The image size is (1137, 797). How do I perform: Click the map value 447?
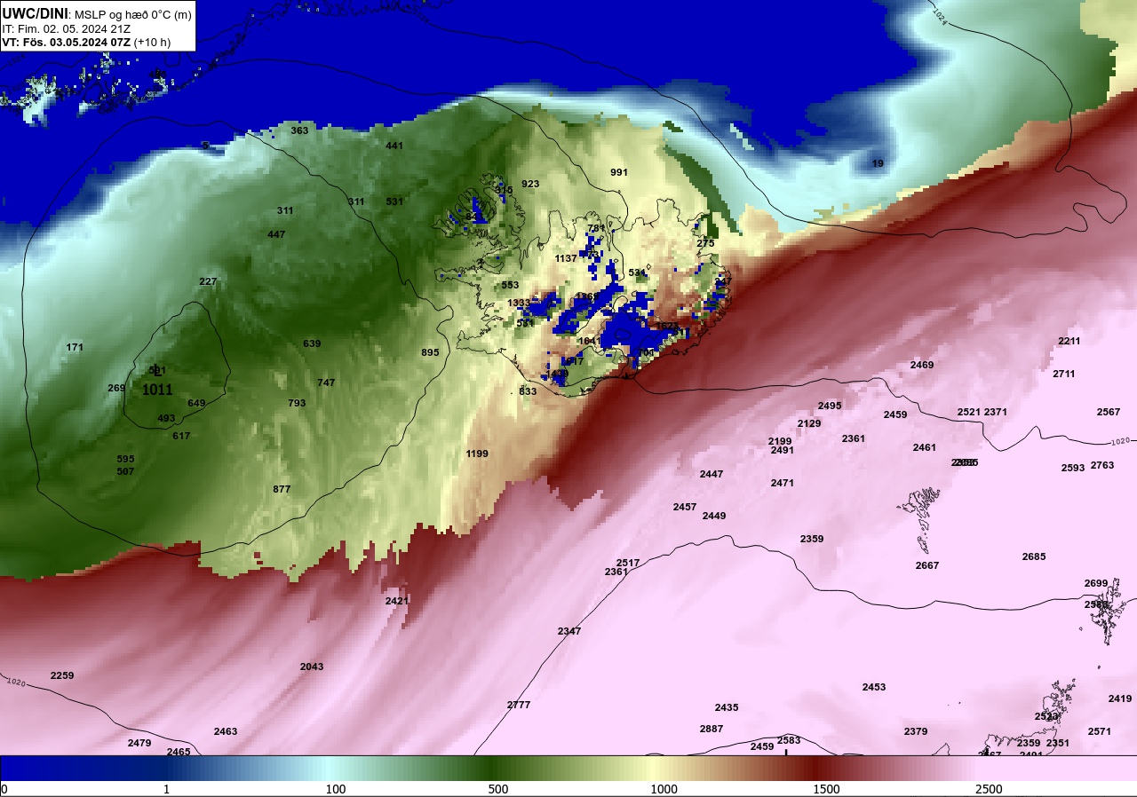click(x=276, y=234)
